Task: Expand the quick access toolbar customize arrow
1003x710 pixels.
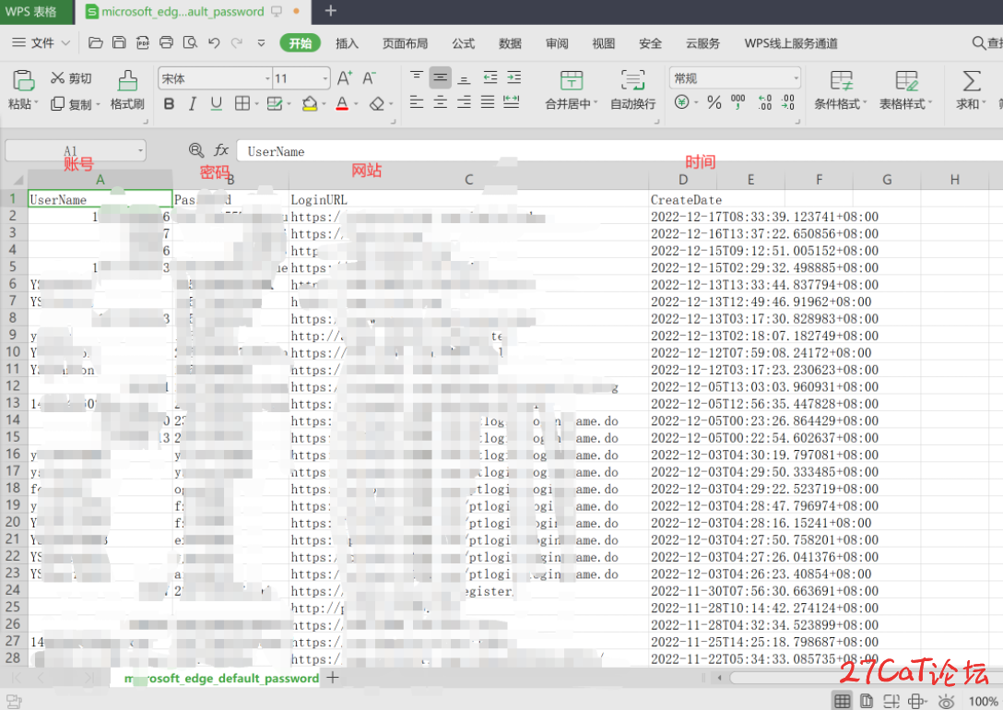Action: pyautogui.click(x=261, y=42)
